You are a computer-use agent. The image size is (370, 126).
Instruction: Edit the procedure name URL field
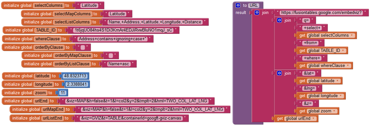pos(253,5)
